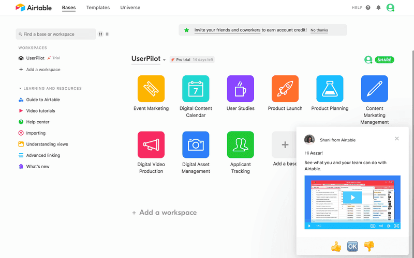Open the Digital Content Calendar base
The width and height of the screenshot is (414, 258).
[196, 89]
